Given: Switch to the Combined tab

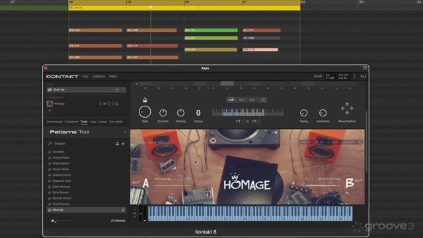Looking at the screenshot, I should [x=71, y=122].
